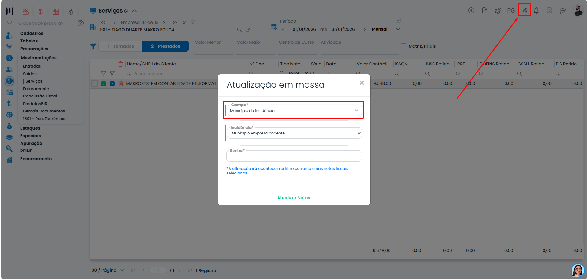Image resolution: width=588 pixels, height=279 pixels.
Task: Click the sidebar house icon
Action: tap(9, 160)
